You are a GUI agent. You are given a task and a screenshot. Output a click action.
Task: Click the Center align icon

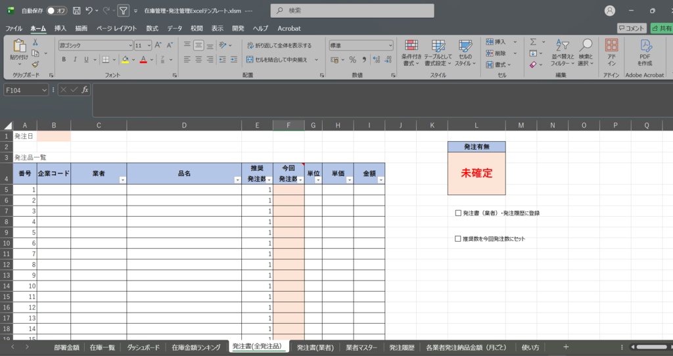[198, 60]
